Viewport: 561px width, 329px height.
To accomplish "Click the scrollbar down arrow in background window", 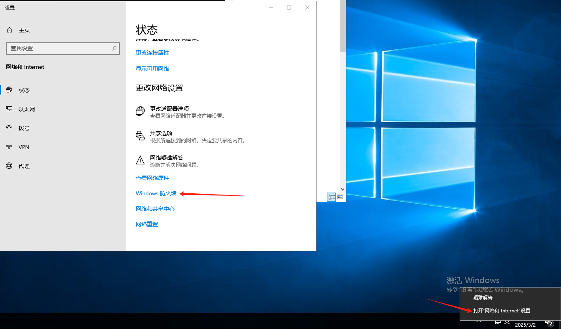I will point(343,190).
